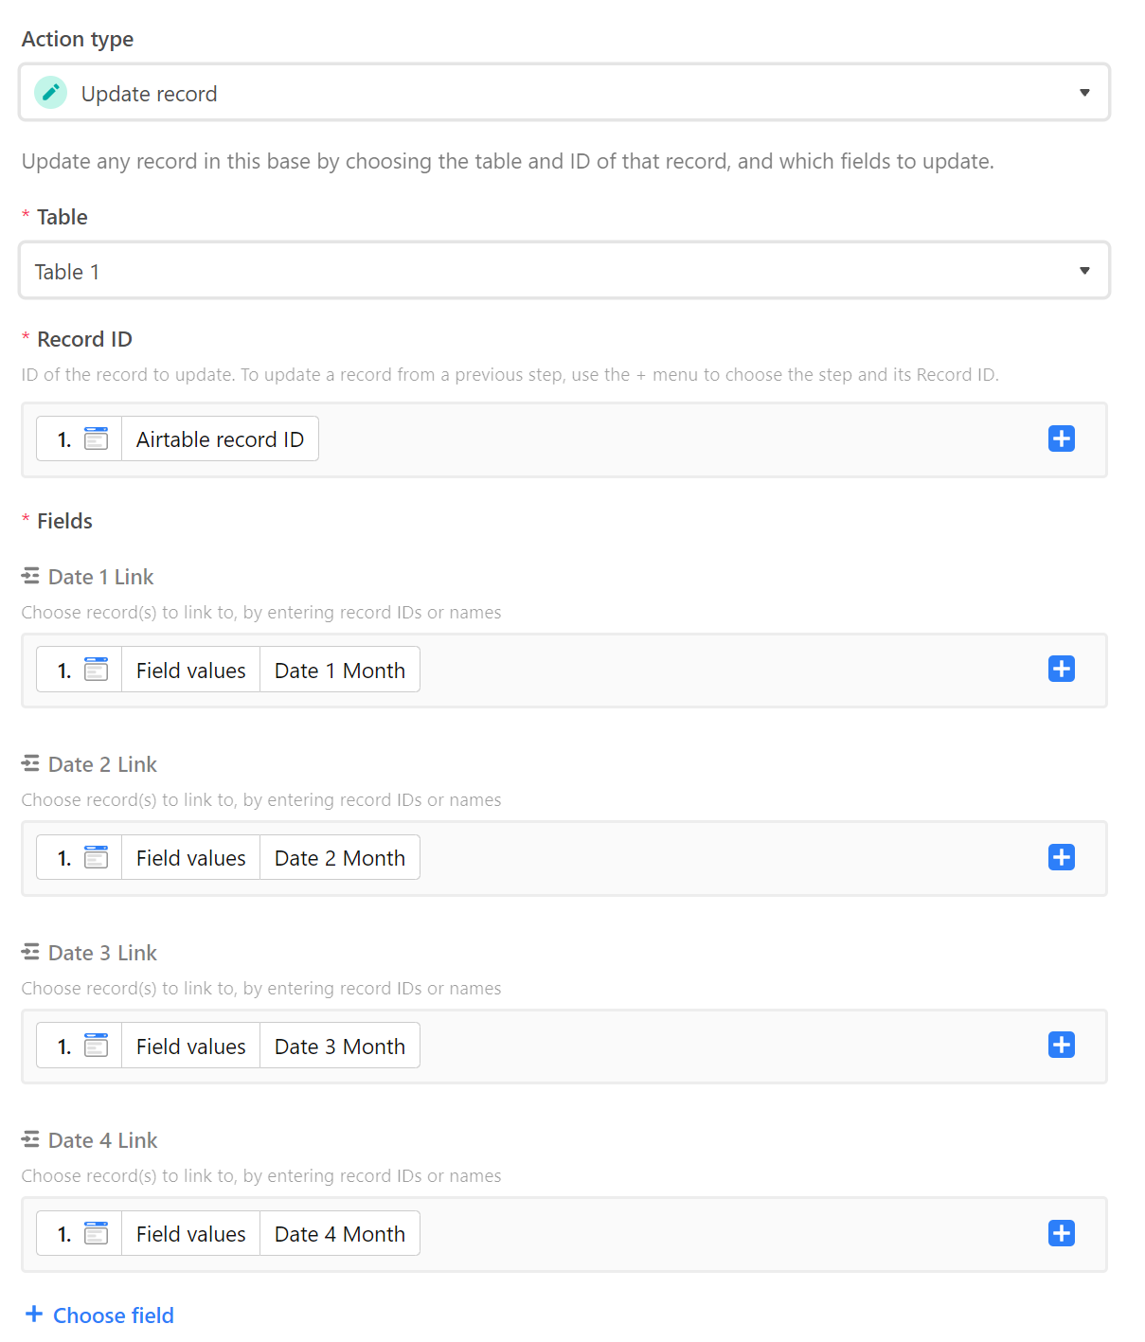
Task: Click the Date 4 Month token
Action: pos(340,1234)
